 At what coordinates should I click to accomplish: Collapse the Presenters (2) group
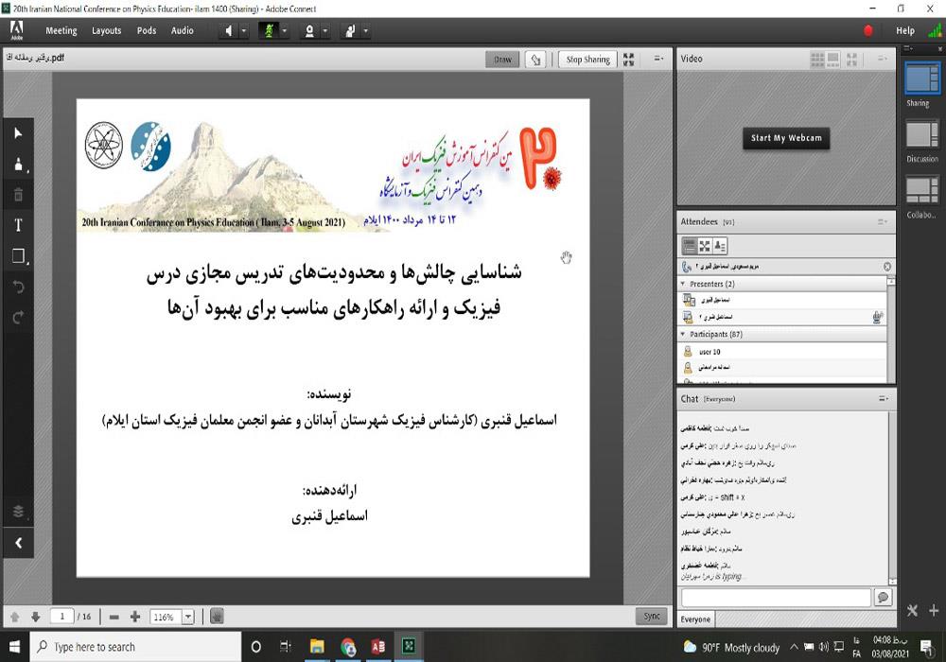tap(683, 284)
